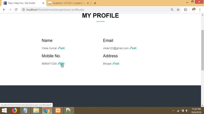The image size is (204, 114).
Task: Close the Chrome window
Action: tap(199, 2)
